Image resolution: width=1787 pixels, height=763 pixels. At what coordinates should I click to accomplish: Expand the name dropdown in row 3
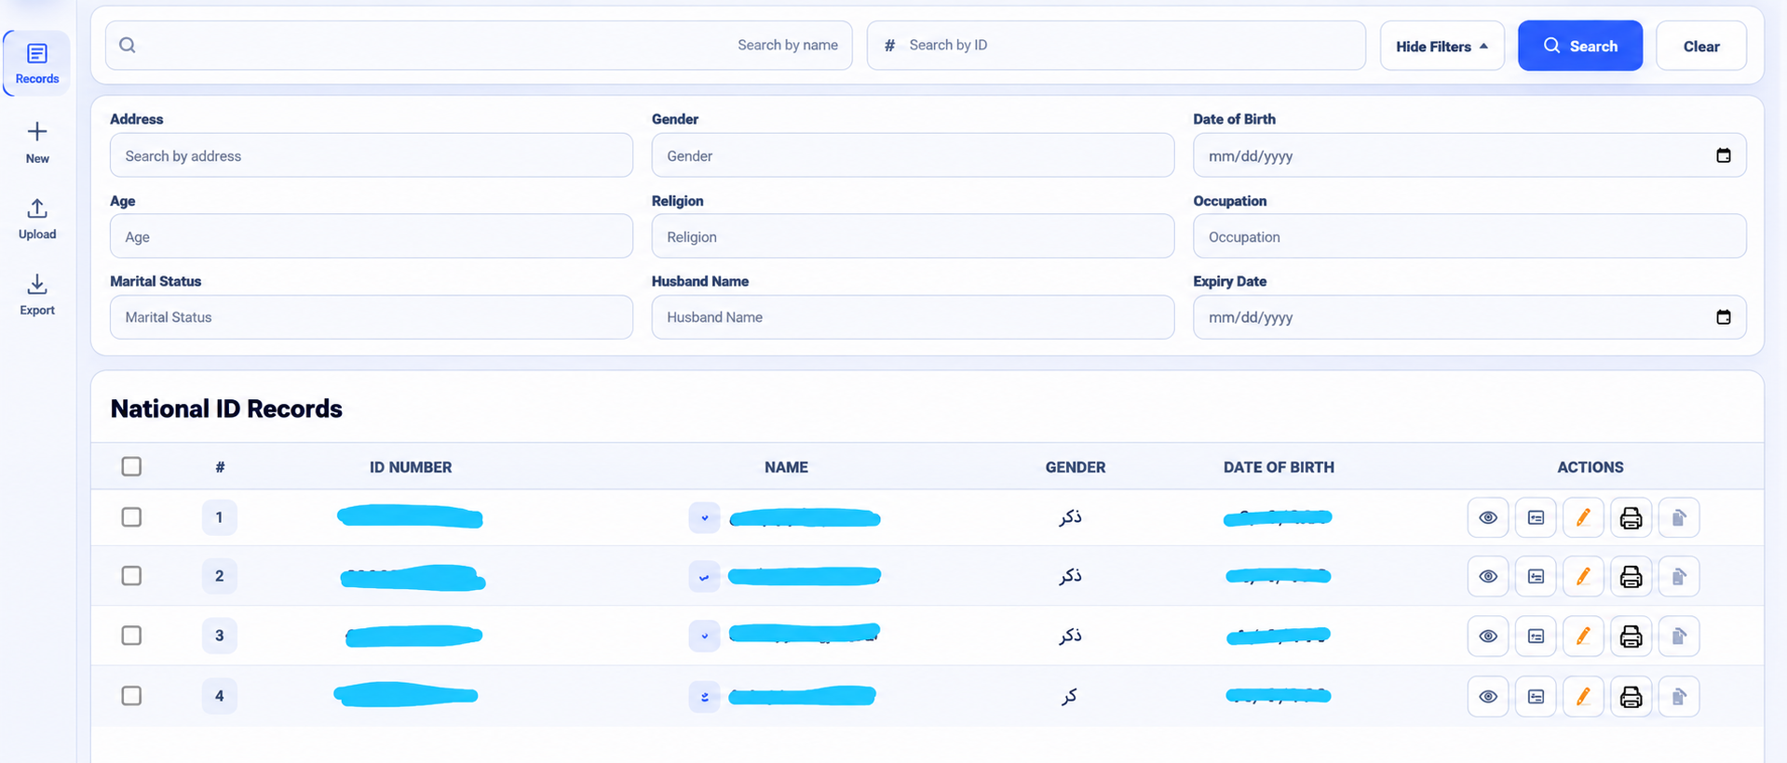(704, 636)
